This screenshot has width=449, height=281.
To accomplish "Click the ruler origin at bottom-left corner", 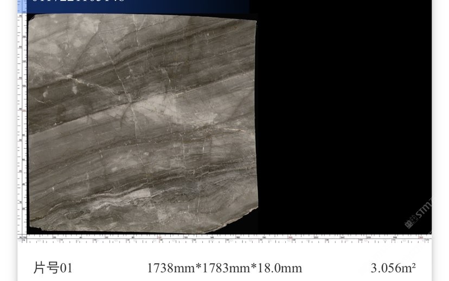I will click(x=23, y=238).
